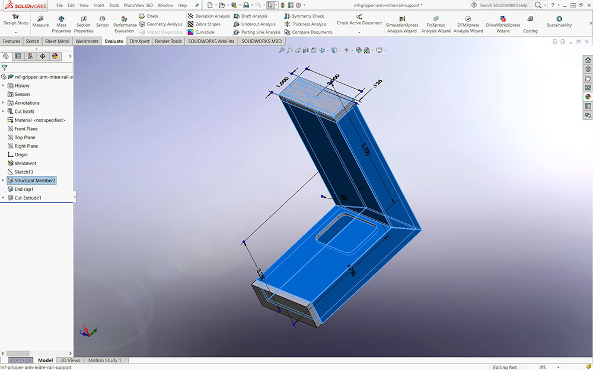Open the DisplayManager tab icon
The height and width of the screenshot is (370, 593).
pyautogui.click(x=55, y=56)
